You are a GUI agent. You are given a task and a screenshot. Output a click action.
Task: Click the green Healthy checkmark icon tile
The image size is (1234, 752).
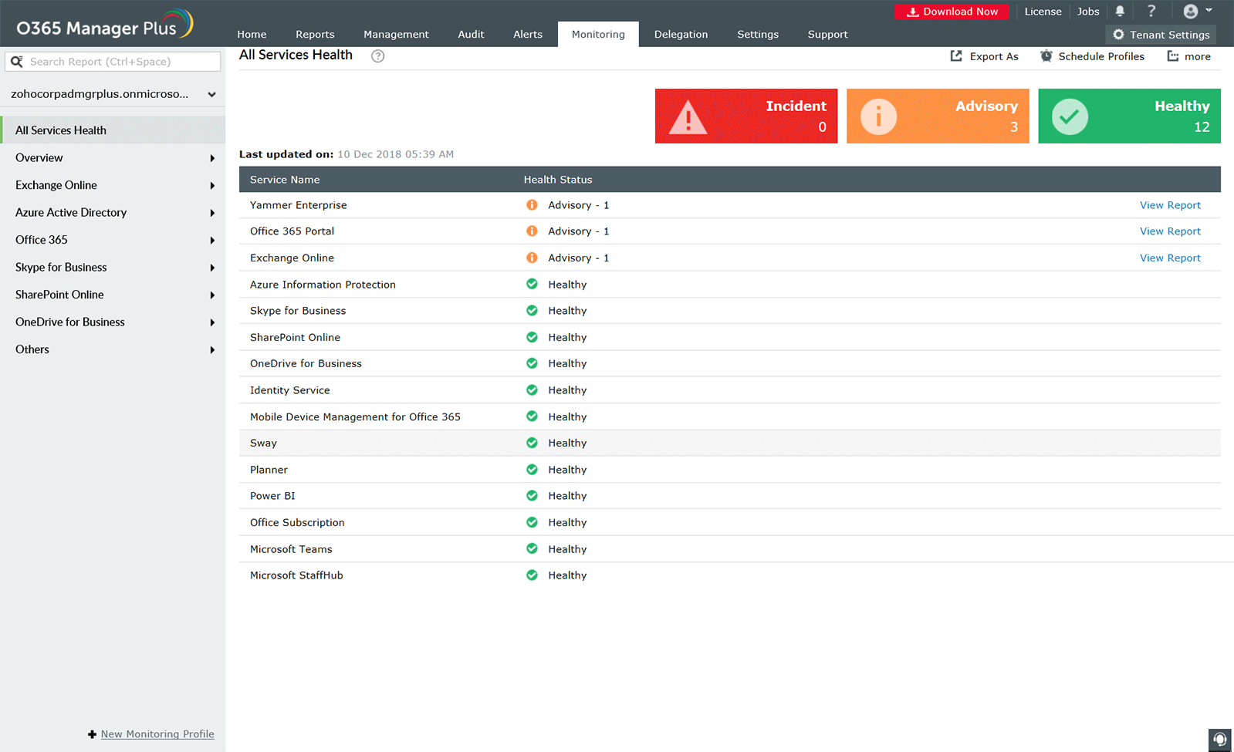pyautogui.click(x=1070, y=117)
